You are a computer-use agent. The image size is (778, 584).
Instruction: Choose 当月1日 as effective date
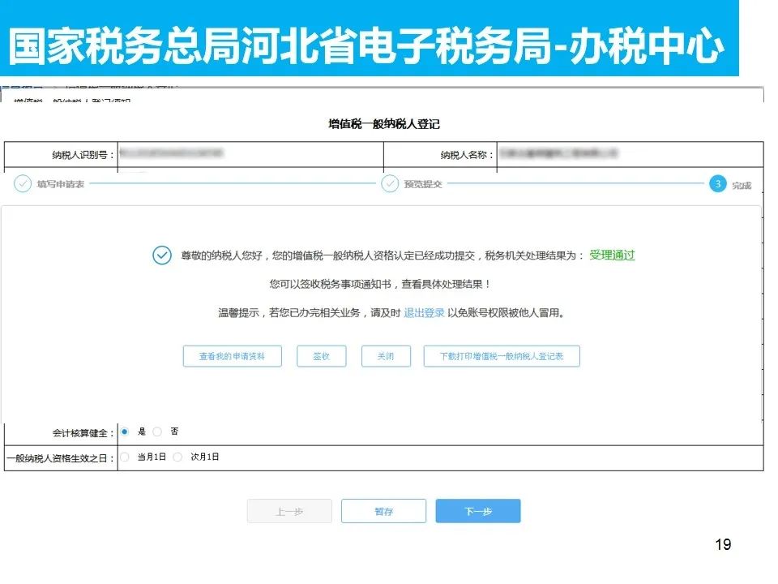125,457
